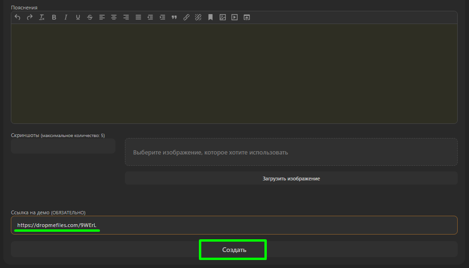Screen dimensions: 469x268
Task: Insert a hyperlink with link icon
Action: [186, 17]
